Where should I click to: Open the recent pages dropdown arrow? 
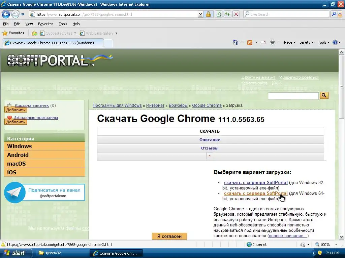coord(23,14)
